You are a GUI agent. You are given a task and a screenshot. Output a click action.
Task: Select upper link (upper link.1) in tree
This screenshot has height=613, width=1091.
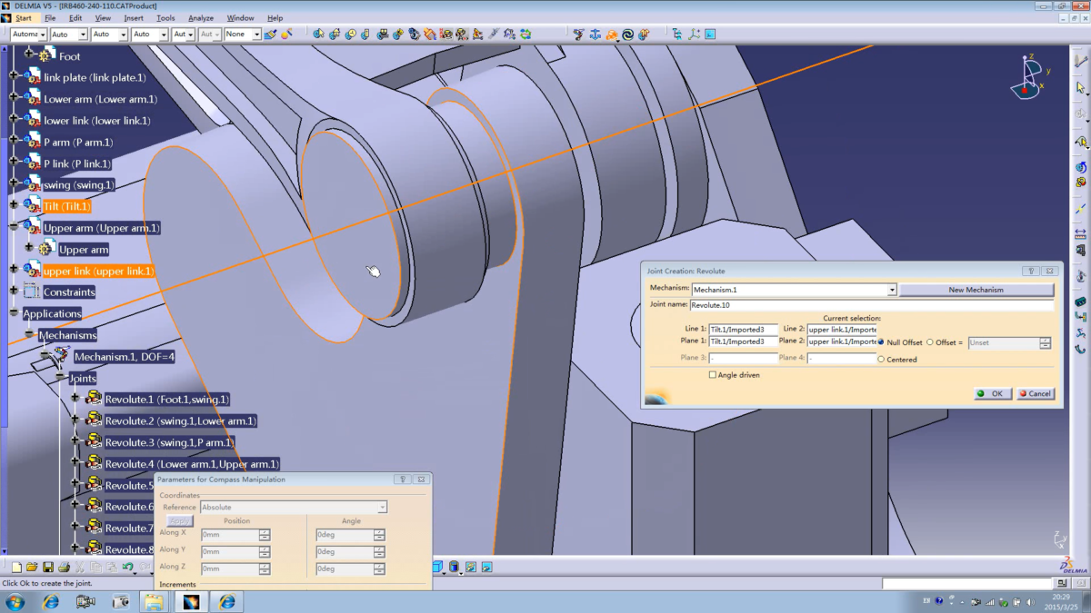coord(99,271)
